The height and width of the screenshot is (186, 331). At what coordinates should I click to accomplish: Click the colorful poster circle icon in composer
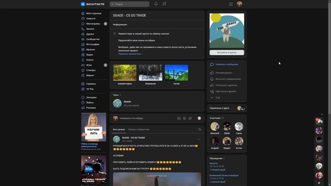pos(199,118)
